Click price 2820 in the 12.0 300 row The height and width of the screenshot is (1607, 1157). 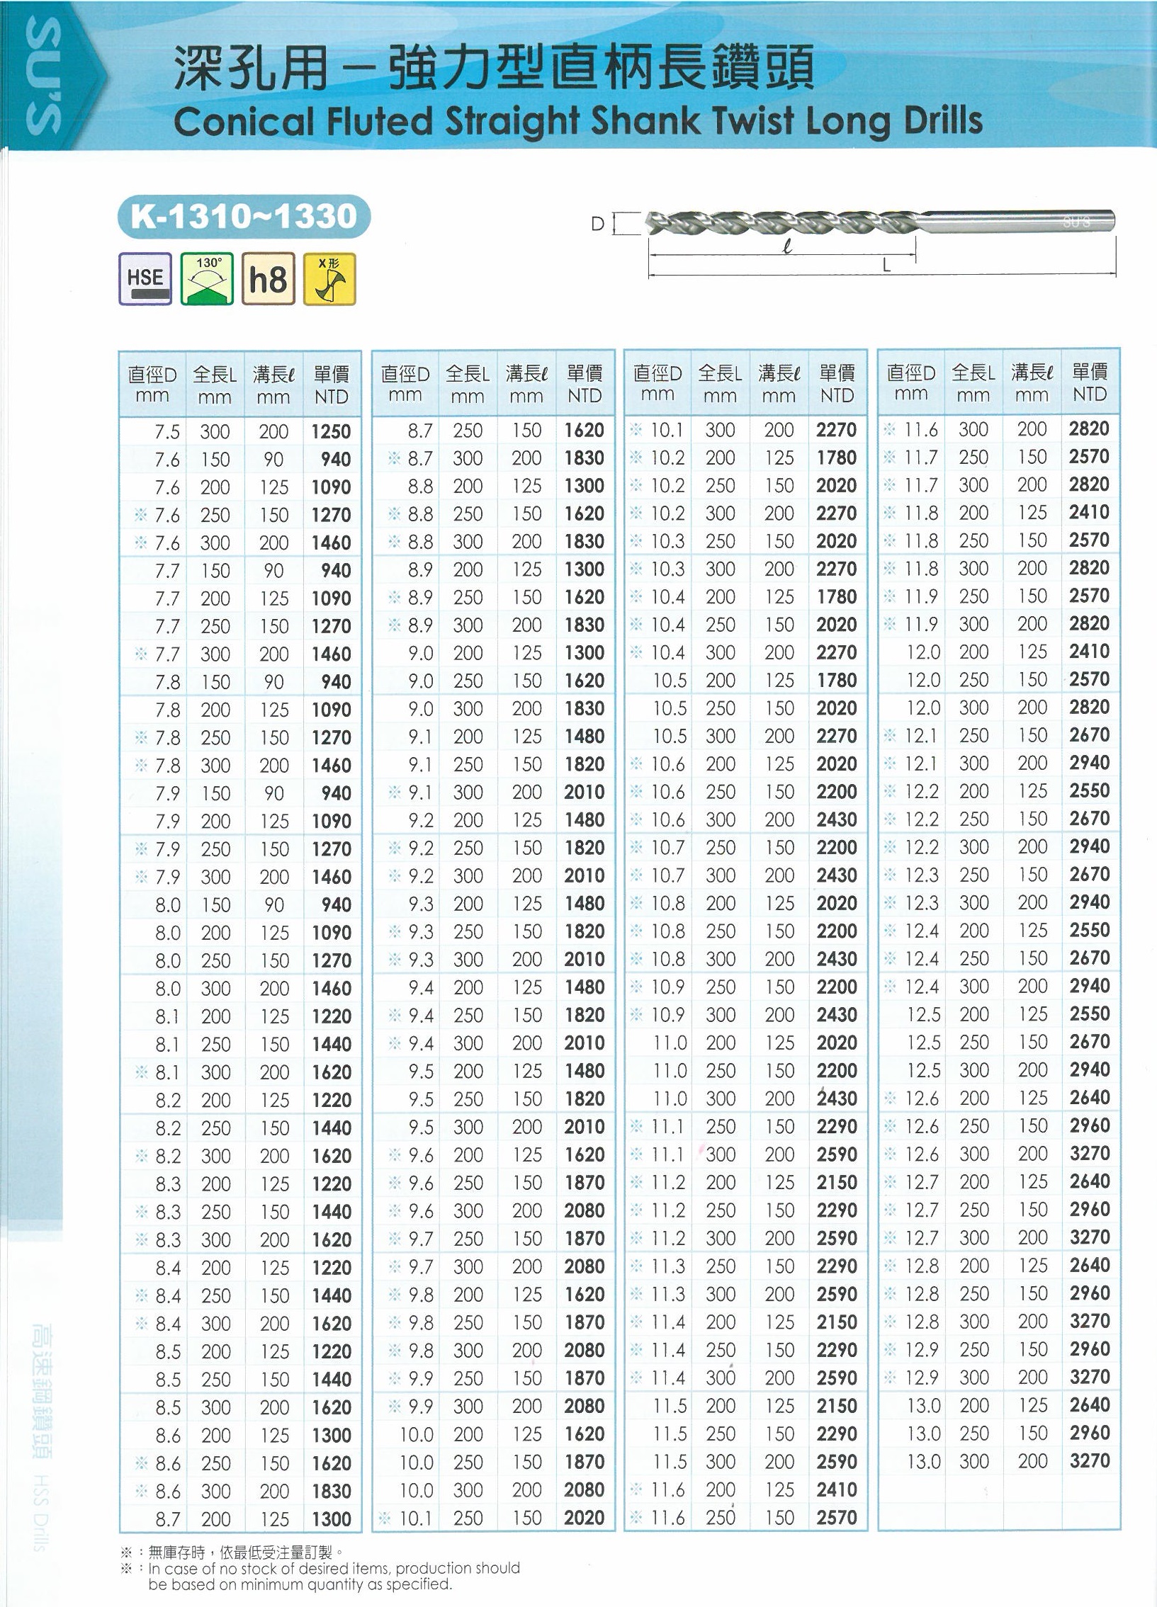click(x=1089, y=707)
